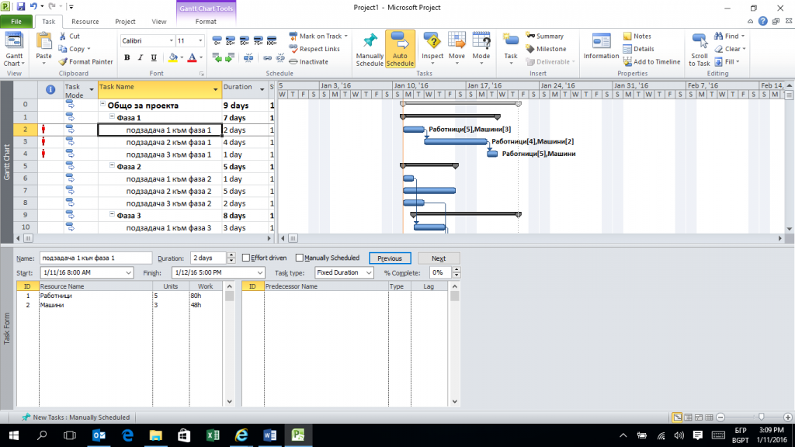Click the Previous button in Task Form
The height and width of the screenshot is (447, 795).
point(390,258)
